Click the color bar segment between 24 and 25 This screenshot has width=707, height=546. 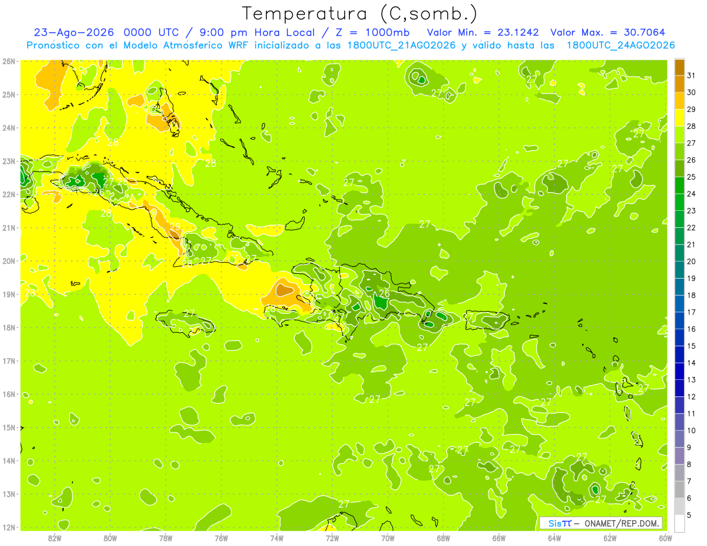[x=679, y=186]
